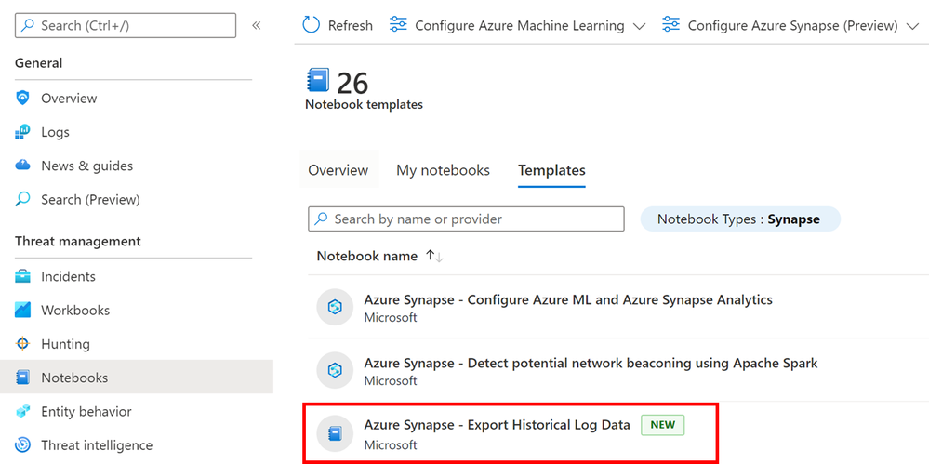The height and width of the screenshot is (464, 929).
Task: Click the Hunting crosshair icon
Action: coord(23,344)
